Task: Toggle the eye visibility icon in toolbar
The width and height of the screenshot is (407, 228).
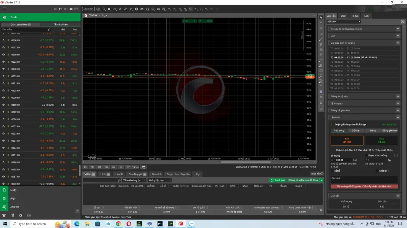Action: tap(158, 9)
